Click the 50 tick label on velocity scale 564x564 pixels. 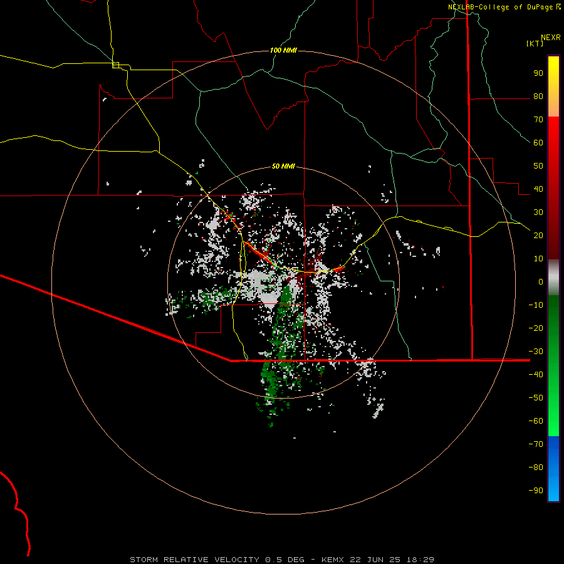[538, 166]
